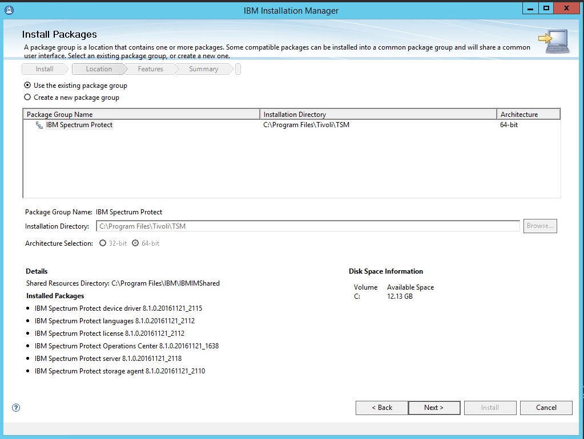Screen dimensions: 584x439
Task: Go to the Summary wizard step
Action: 204,69
